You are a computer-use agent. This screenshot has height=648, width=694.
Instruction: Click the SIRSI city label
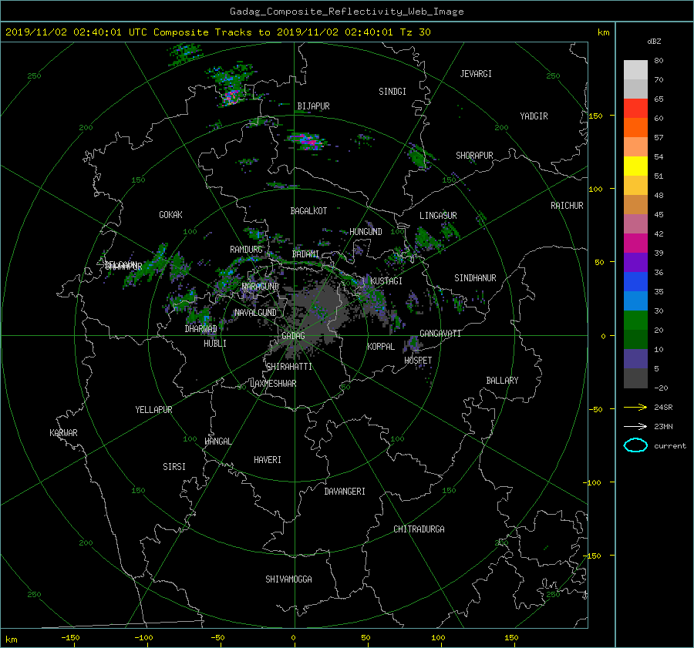174,467
